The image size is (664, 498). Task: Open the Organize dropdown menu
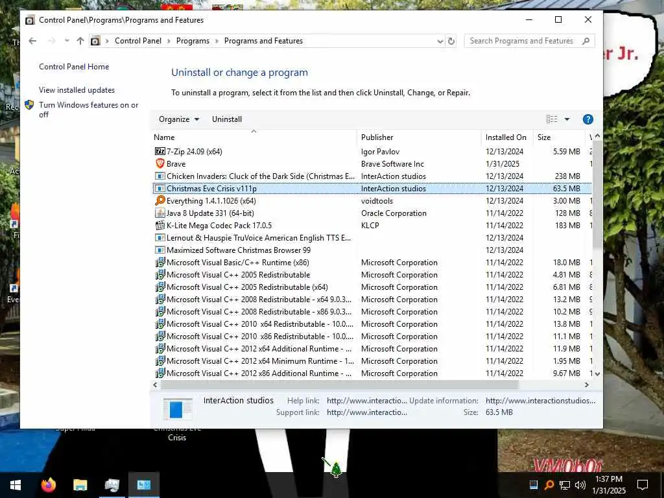(179, 119)
